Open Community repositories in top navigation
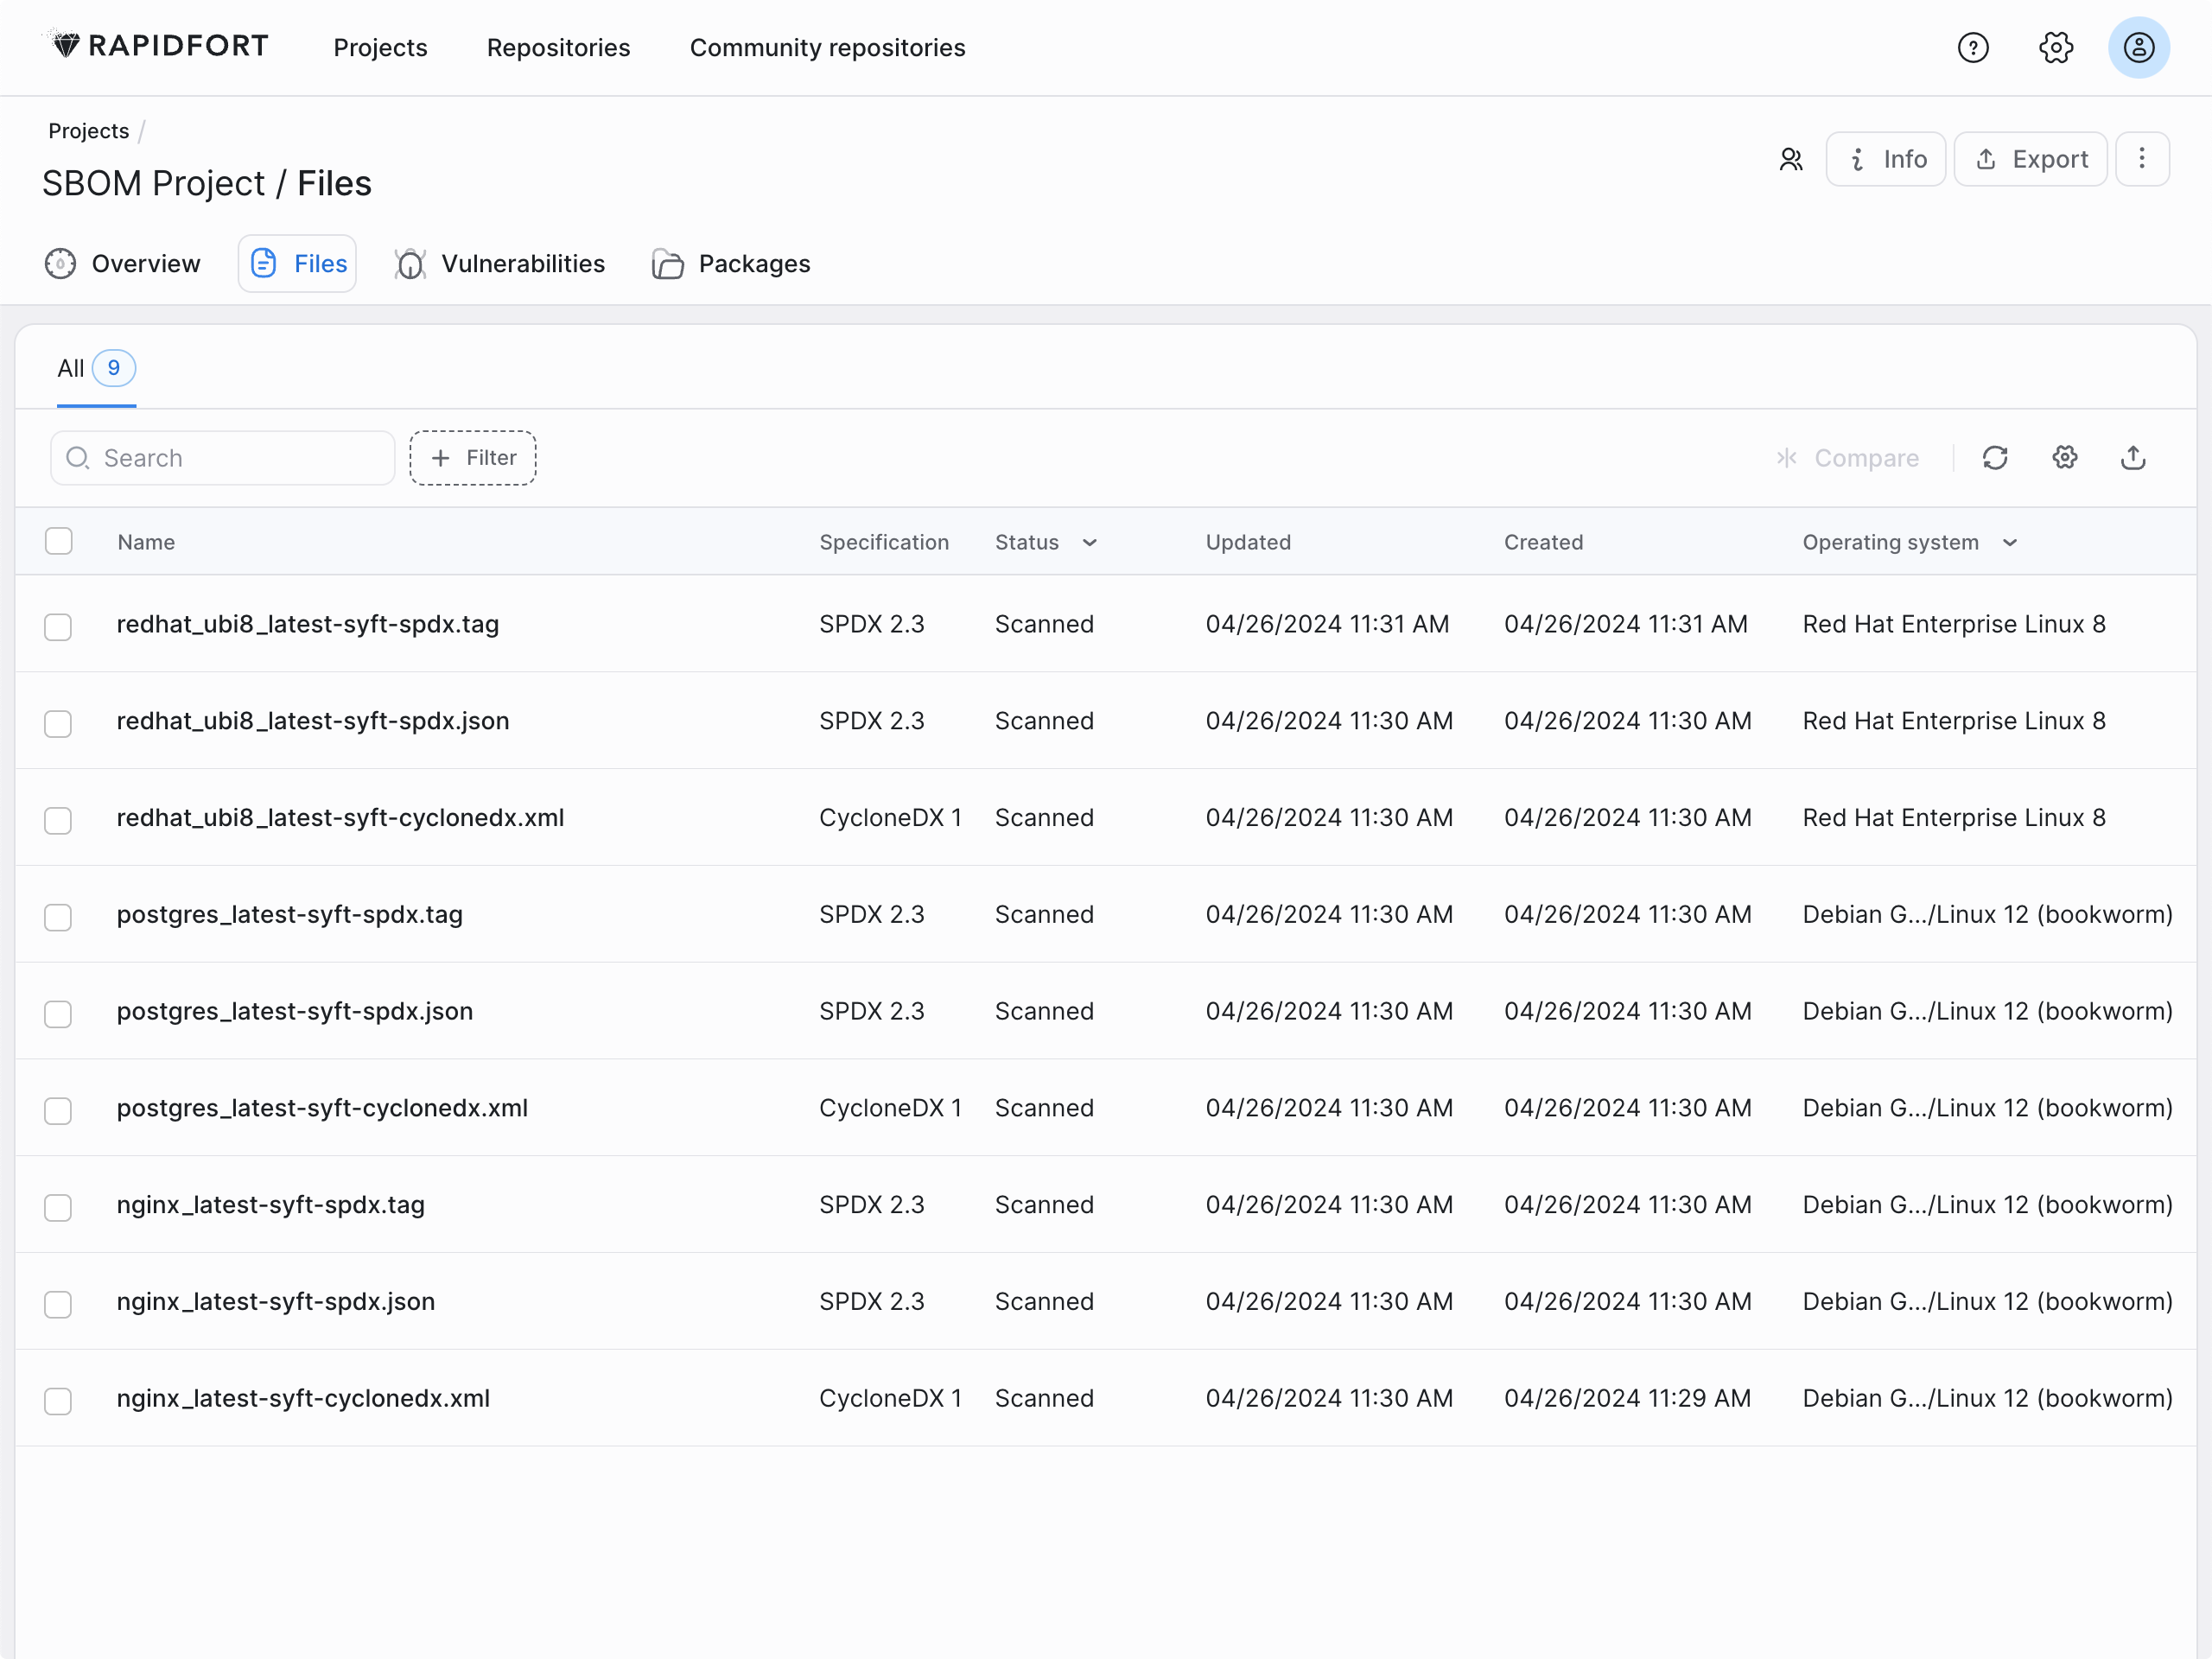The width and height of the screenshot is (2212, 1659). 827,47
